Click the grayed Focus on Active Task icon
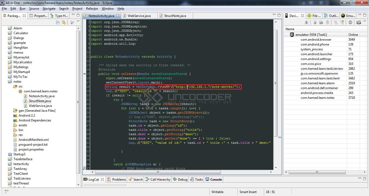The height and width of the screenshot is (196, 369). (72, 23)
